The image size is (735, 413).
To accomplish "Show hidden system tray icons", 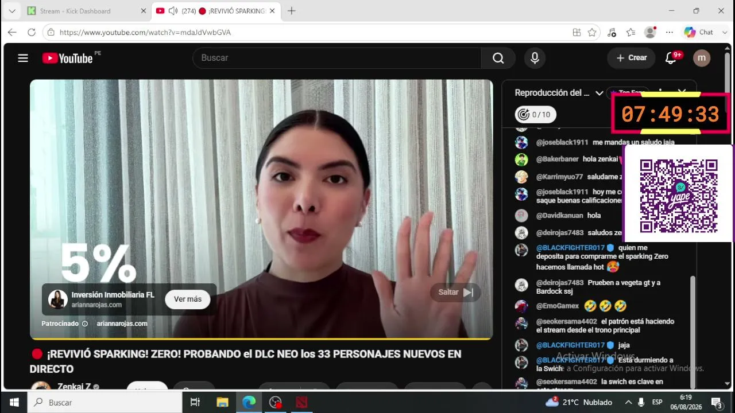I will pyautogui.click(x=628, y=403).
